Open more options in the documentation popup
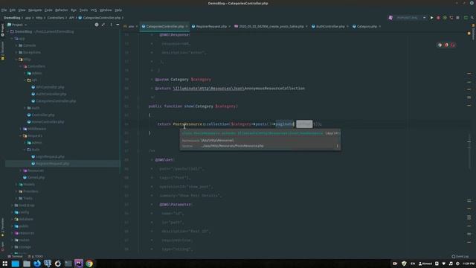This screenshot has width=476, height=268. click(x=337, y=146)
